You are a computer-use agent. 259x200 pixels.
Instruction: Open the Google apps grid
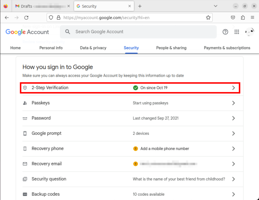click(237, 32)
